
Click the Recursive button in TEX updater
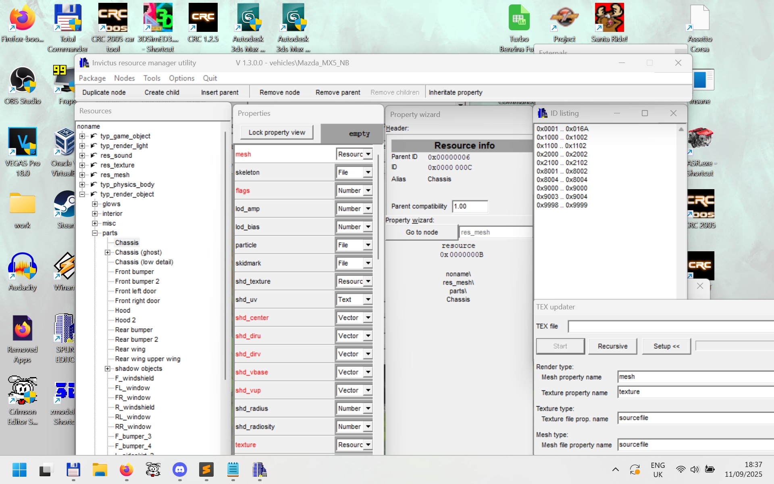coord(612,346)
